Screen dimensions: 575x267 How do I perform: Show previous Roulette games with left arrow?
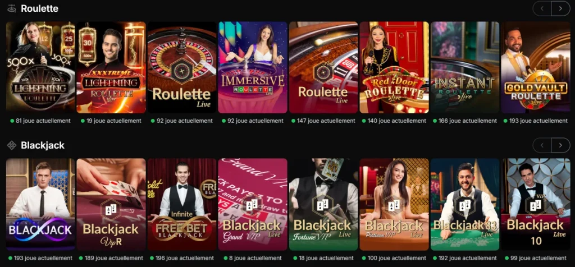click(542, 8)
